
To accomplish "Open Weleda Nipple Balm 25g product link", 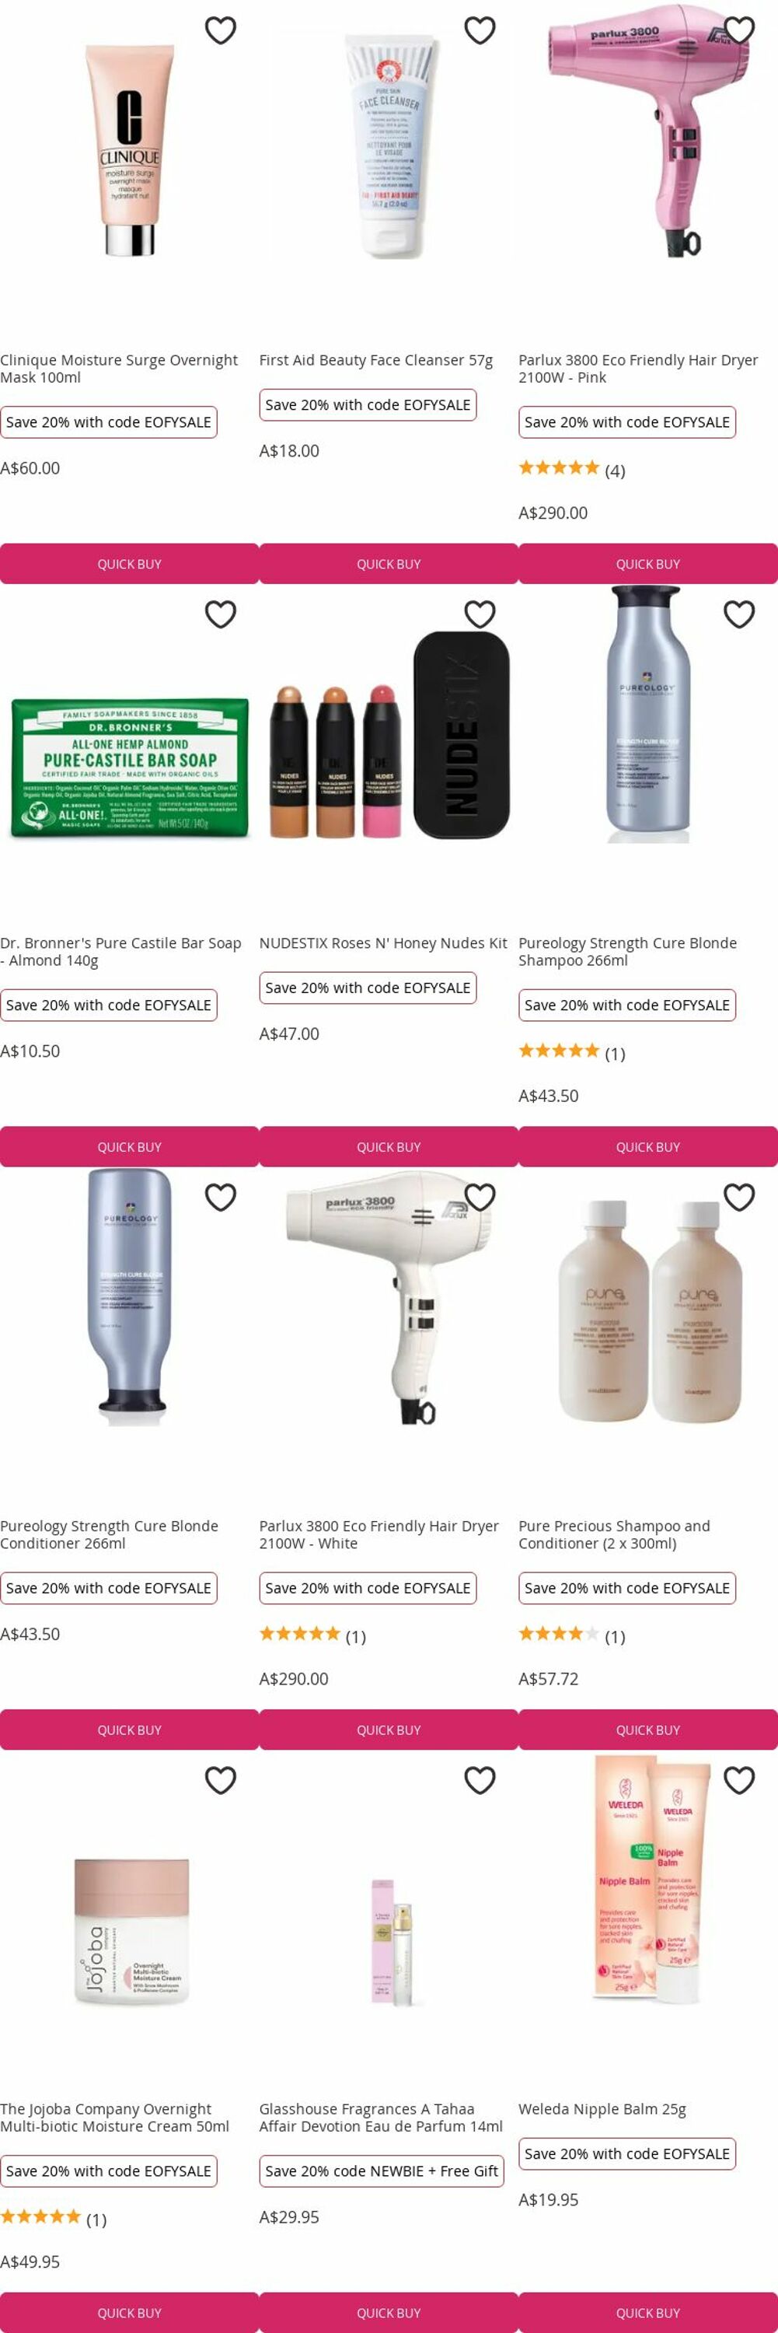I will [x=602, y=2108].
